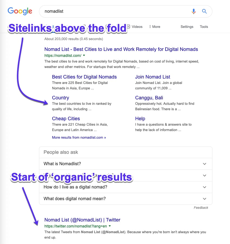This screenshot has height=244, width=230.
Task: Open the "Cheap Cities" sitelink
Action: click(x=66, y=119)
